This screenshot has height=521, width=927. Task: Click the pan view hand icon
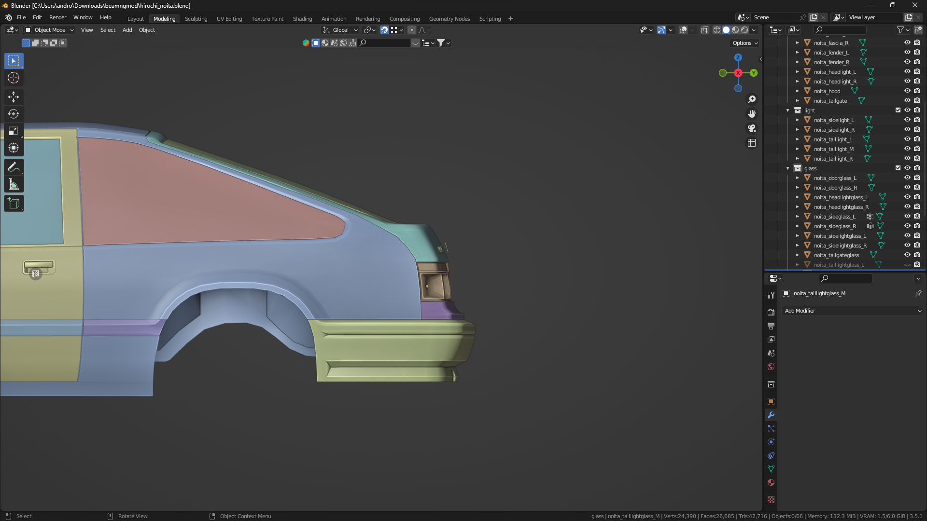[752, 114]
